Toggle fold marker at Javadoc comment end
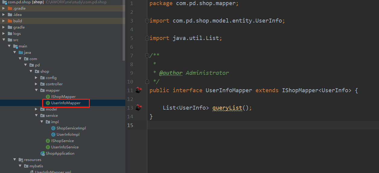 click(x=147, y=81)
